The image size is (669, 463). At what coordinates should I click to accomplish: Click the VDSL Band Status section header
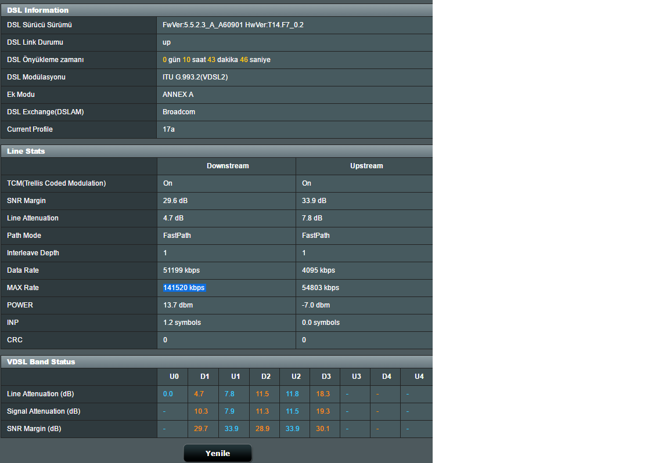coord(217,362)
